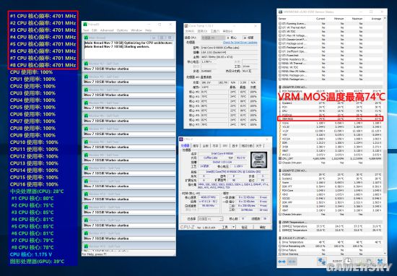Click HWiNFO clock logging timer icon
The image size is (397, 276).
[x=348, y=261]
